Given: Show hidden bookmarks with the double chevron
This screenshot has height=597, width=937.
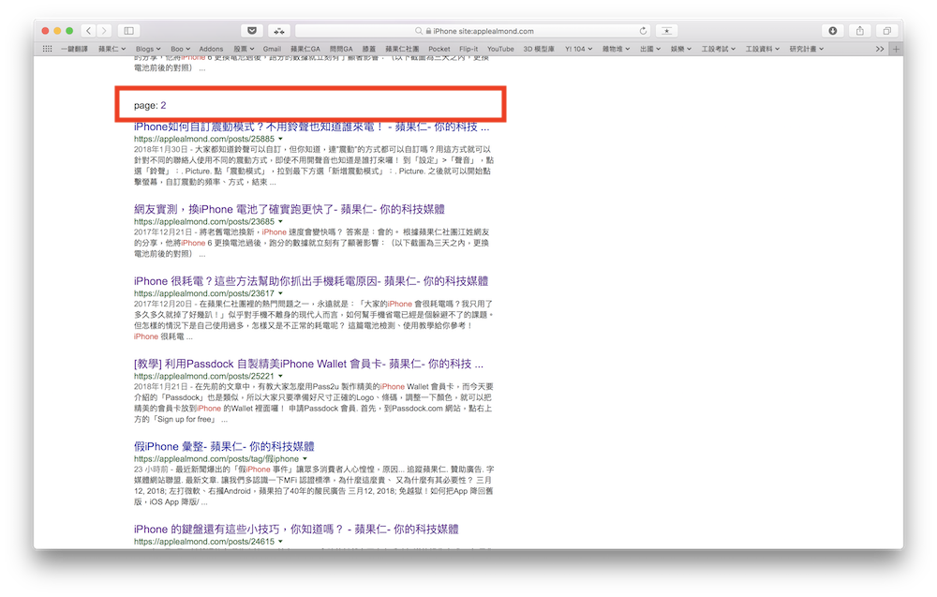Looking at the screenshot, I should (880, 49).
